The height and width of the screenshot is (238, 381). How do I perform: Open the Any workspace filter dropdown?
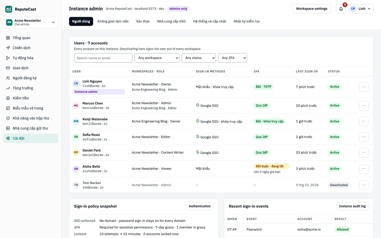(x=157, y=58)
